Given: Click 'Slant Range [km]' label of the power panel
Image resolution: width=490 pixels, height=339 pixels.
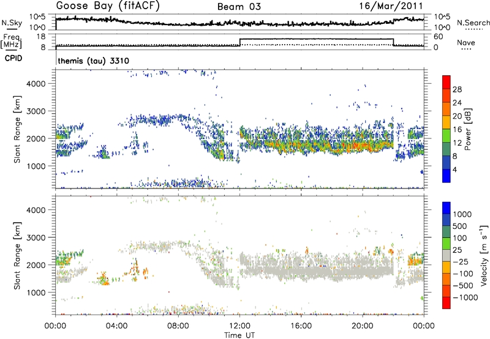Looking at the screenshot, I should coord(18,129).
